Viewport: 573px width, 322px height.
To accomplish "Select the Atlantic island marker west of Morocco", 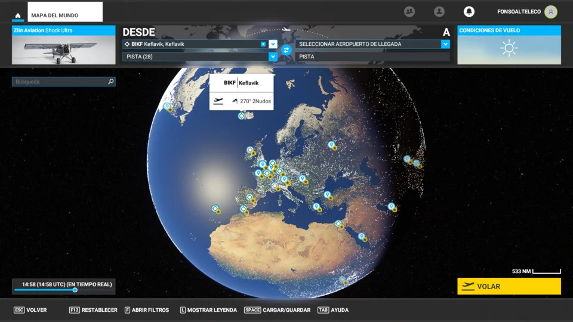I will [x=216, y=209].
